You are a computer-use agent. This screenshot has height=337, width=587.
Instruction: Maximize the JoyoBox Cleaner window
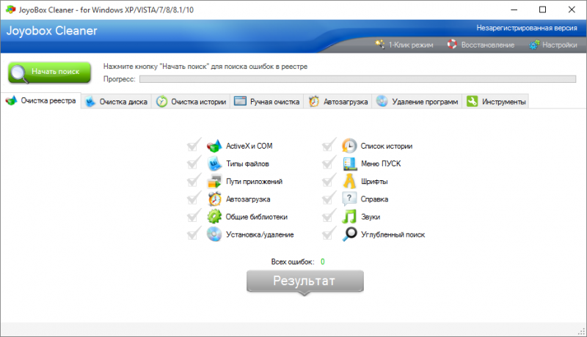(542, 10)
